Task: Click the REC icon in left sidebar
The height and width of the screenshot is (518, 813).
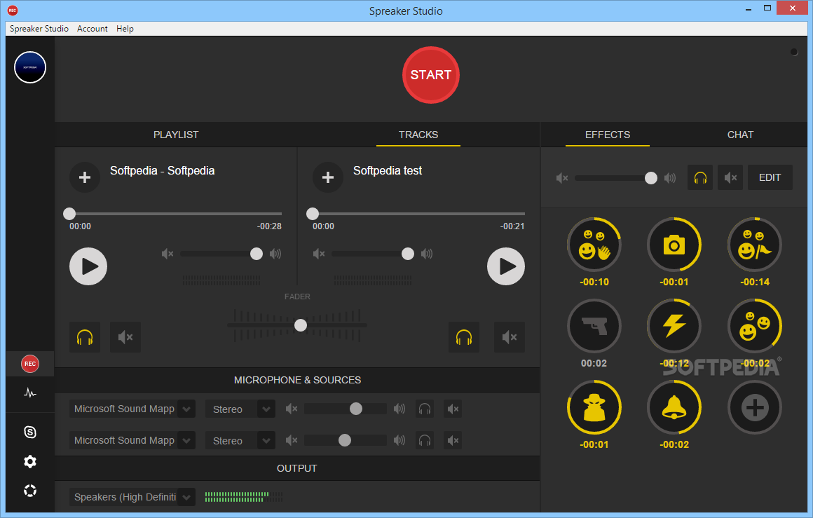Action: click(30, 364)
